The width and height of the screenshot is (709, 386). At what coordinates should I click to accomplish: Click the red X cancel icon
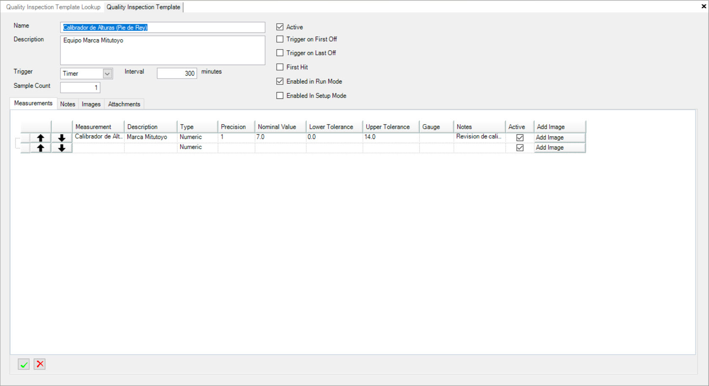click(x=40, y=364)
